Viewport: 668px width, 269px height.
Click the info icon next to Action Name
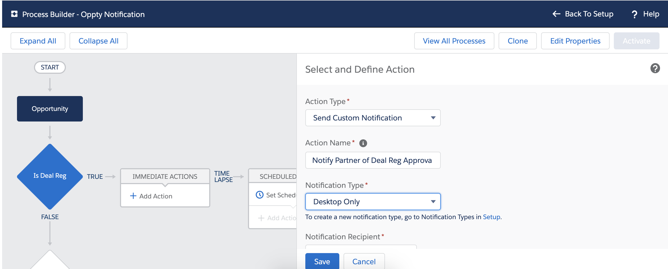(x=363, y=143)
